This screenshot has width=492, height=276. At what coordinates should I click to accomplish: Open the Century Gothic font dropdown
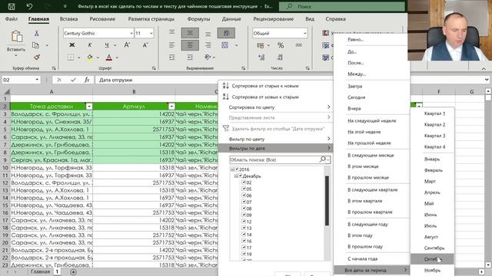point(131,33)
